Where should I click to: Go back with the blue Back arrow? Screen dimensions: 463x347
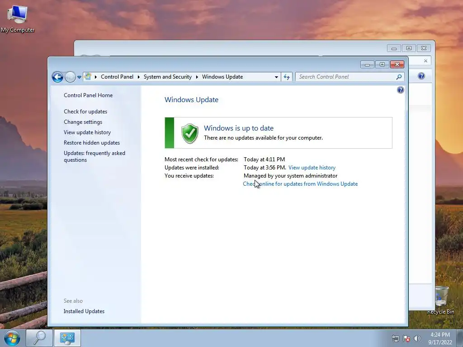tap(57, 77)
